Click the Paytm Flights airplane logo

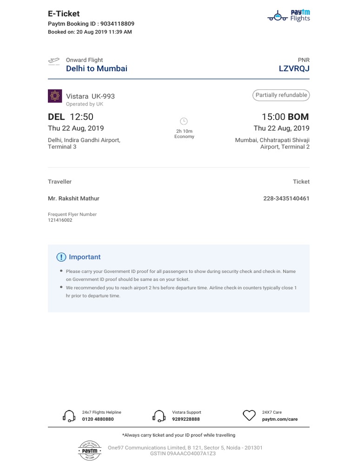click(x=278, y=17)
